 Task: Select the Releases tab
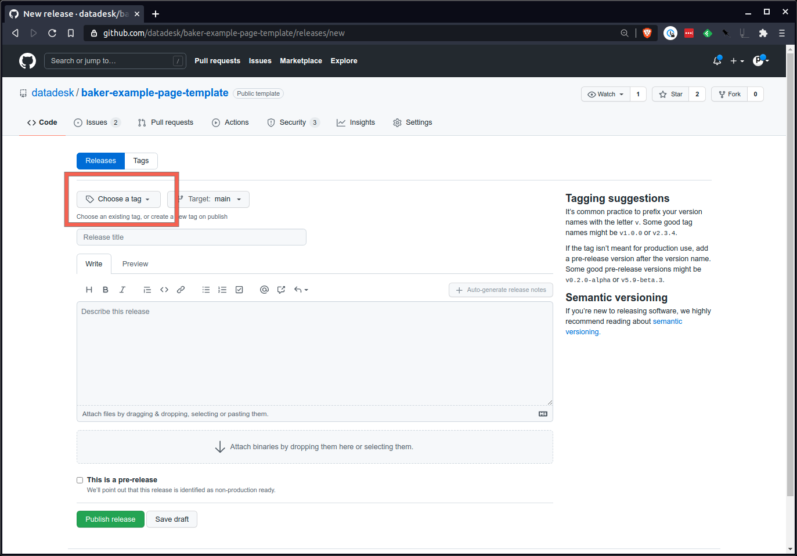tap(100, 161)
